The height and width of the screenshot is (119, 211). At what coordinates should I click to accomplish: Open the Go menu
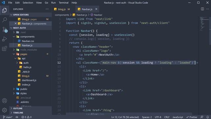click(46, 3)
